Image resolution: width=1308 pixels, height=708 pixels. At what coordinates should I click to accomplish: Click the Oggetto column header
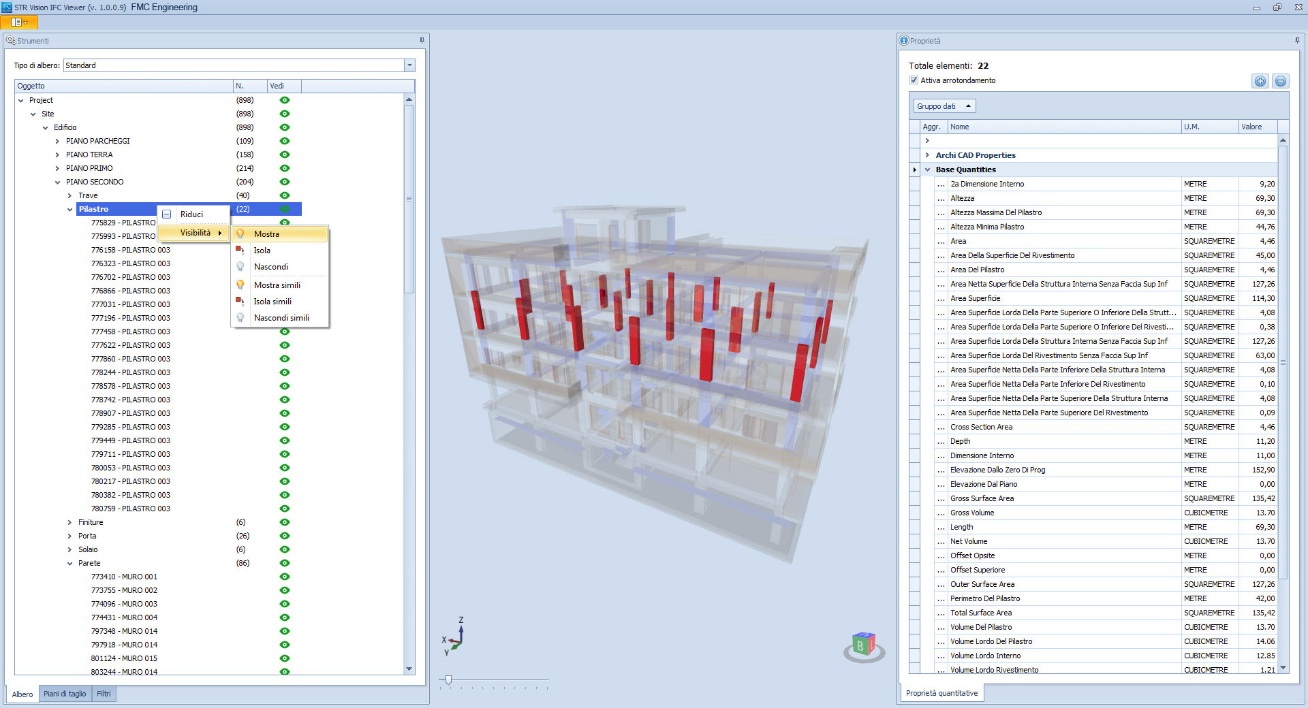pos(124,86)
